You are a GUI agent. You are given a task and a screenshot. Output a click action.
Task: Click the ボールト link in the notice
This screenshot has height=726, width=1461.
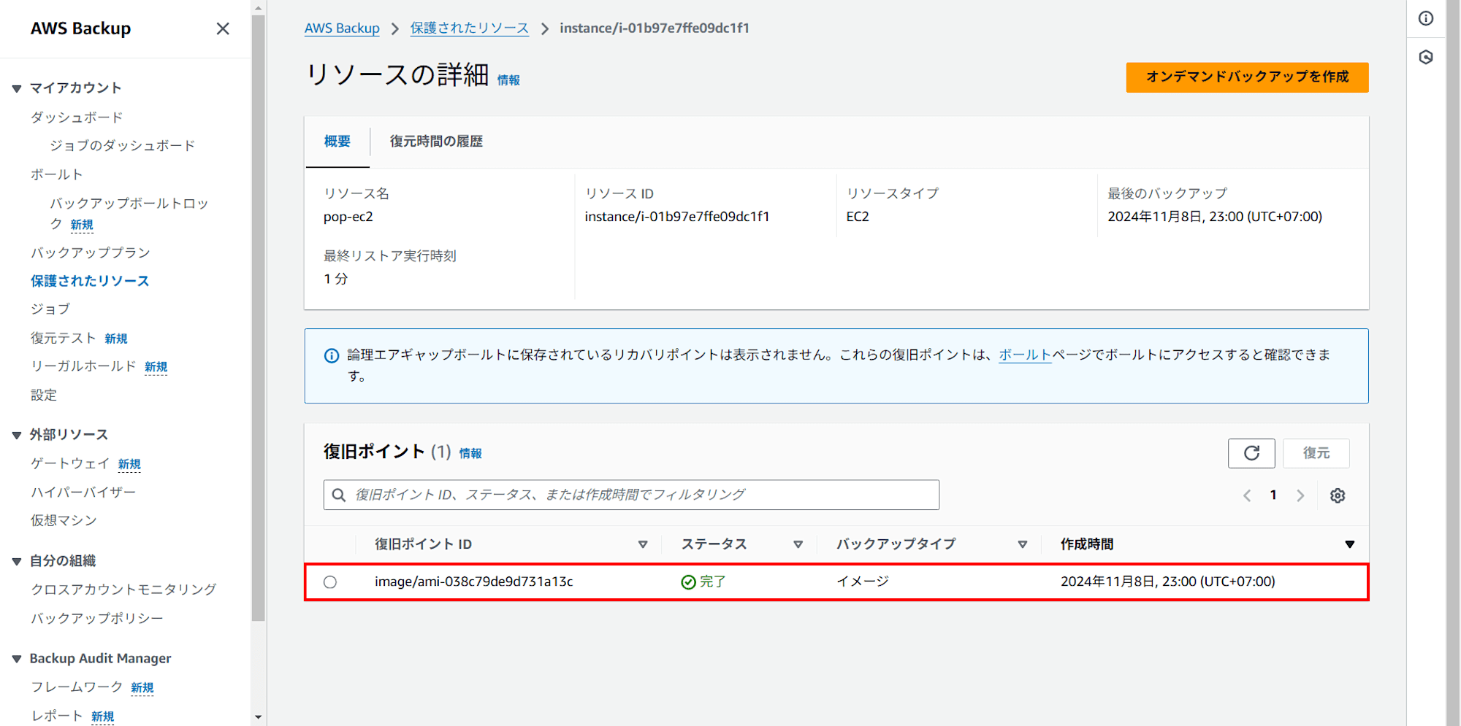[1025, 355]
